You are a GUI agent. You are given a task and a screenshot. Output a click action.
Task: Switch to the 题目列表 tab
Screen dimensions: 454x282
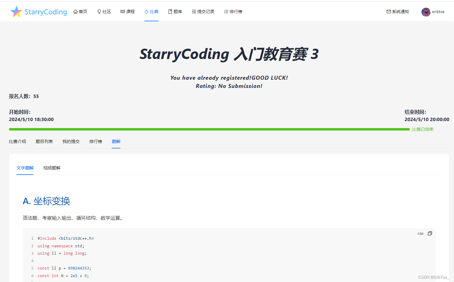44,141
